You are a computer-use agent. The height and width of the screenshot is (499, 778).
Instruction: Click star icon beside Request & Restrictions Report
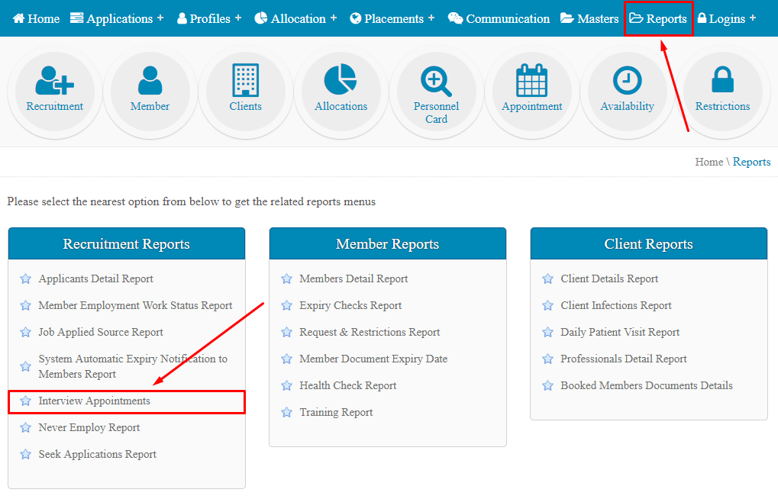click(x=286, y=333)
